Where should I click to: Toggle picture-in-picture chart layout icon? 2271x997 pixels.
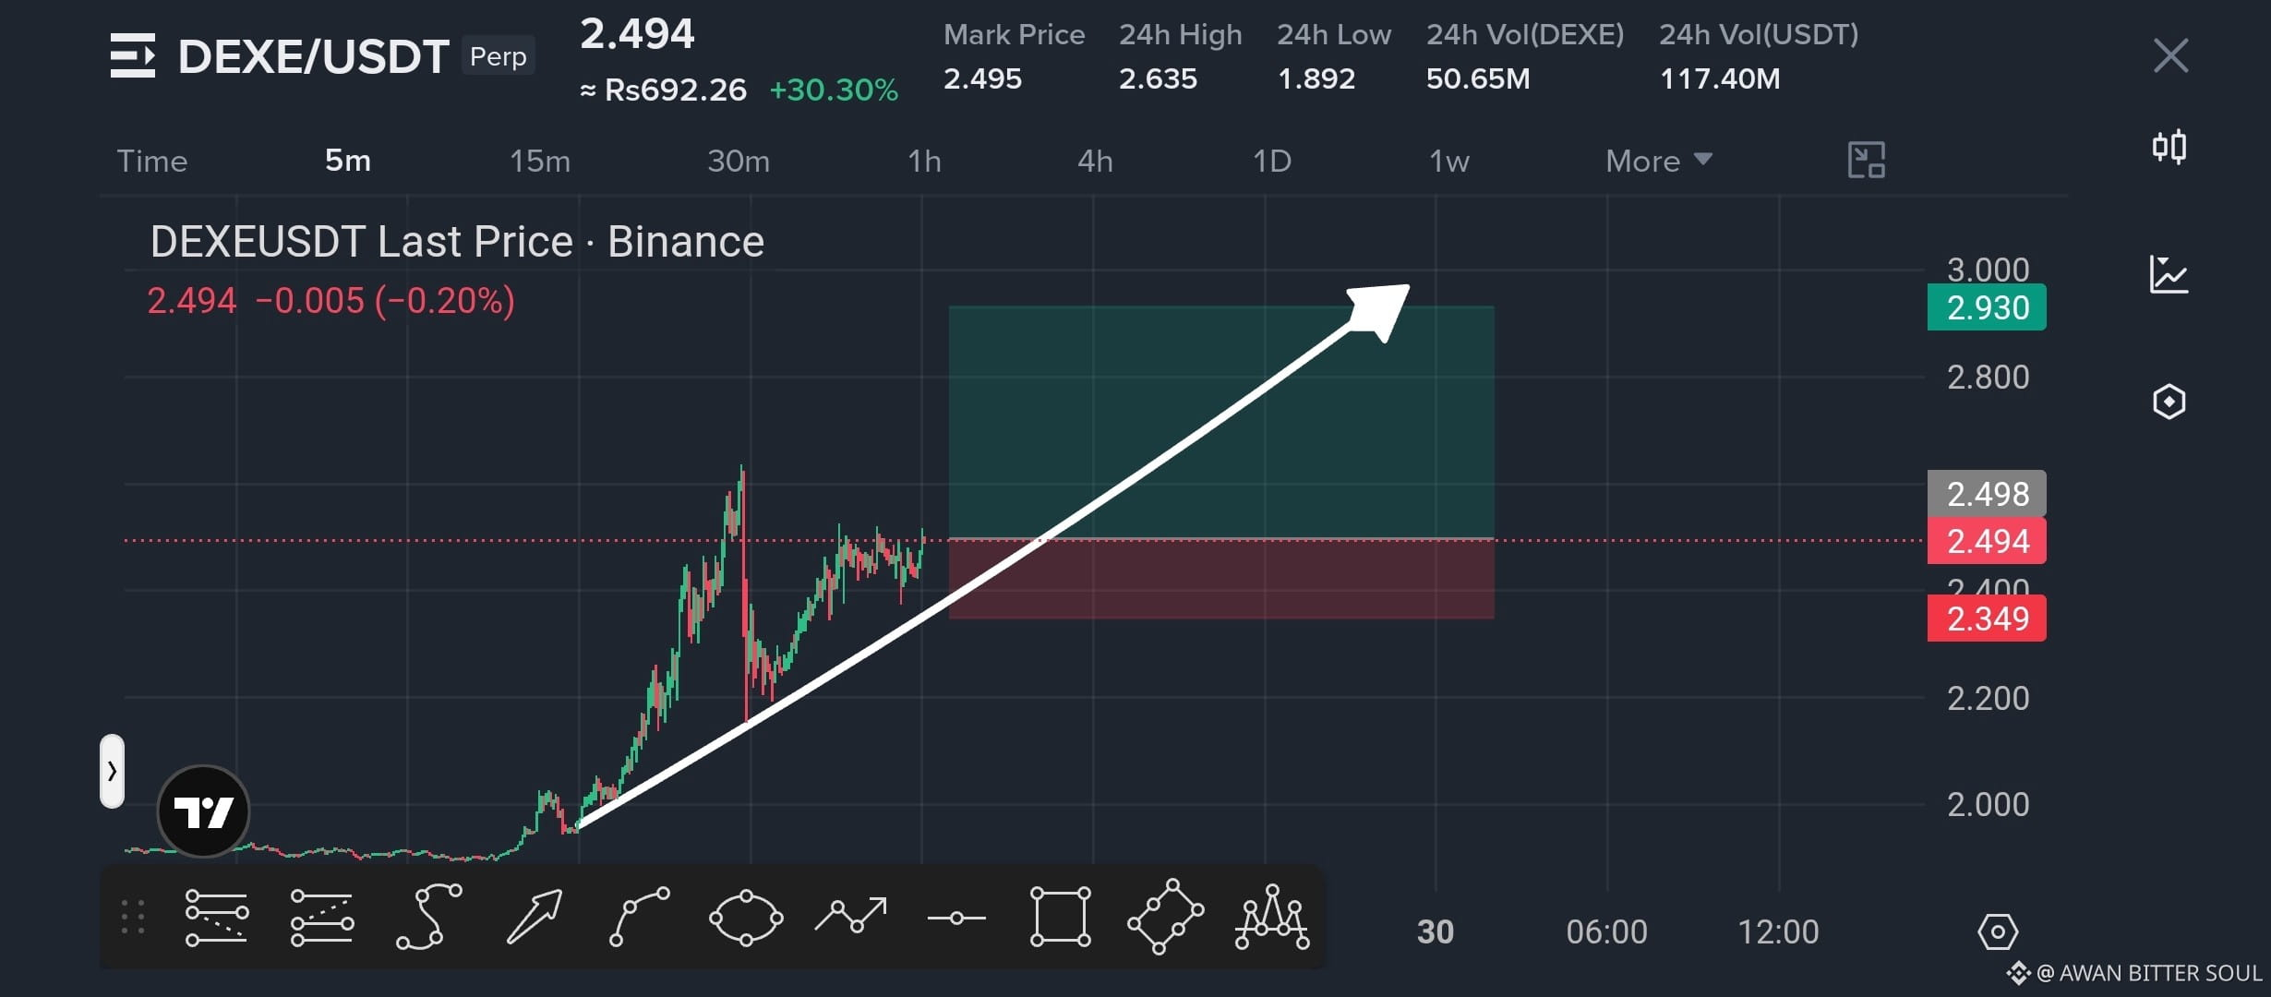pos(1866,161)
